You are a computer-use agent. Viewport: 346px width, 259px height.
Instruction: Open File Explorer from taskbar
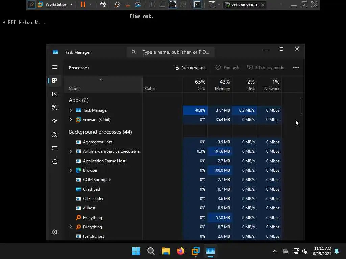[x=166, y=251]
